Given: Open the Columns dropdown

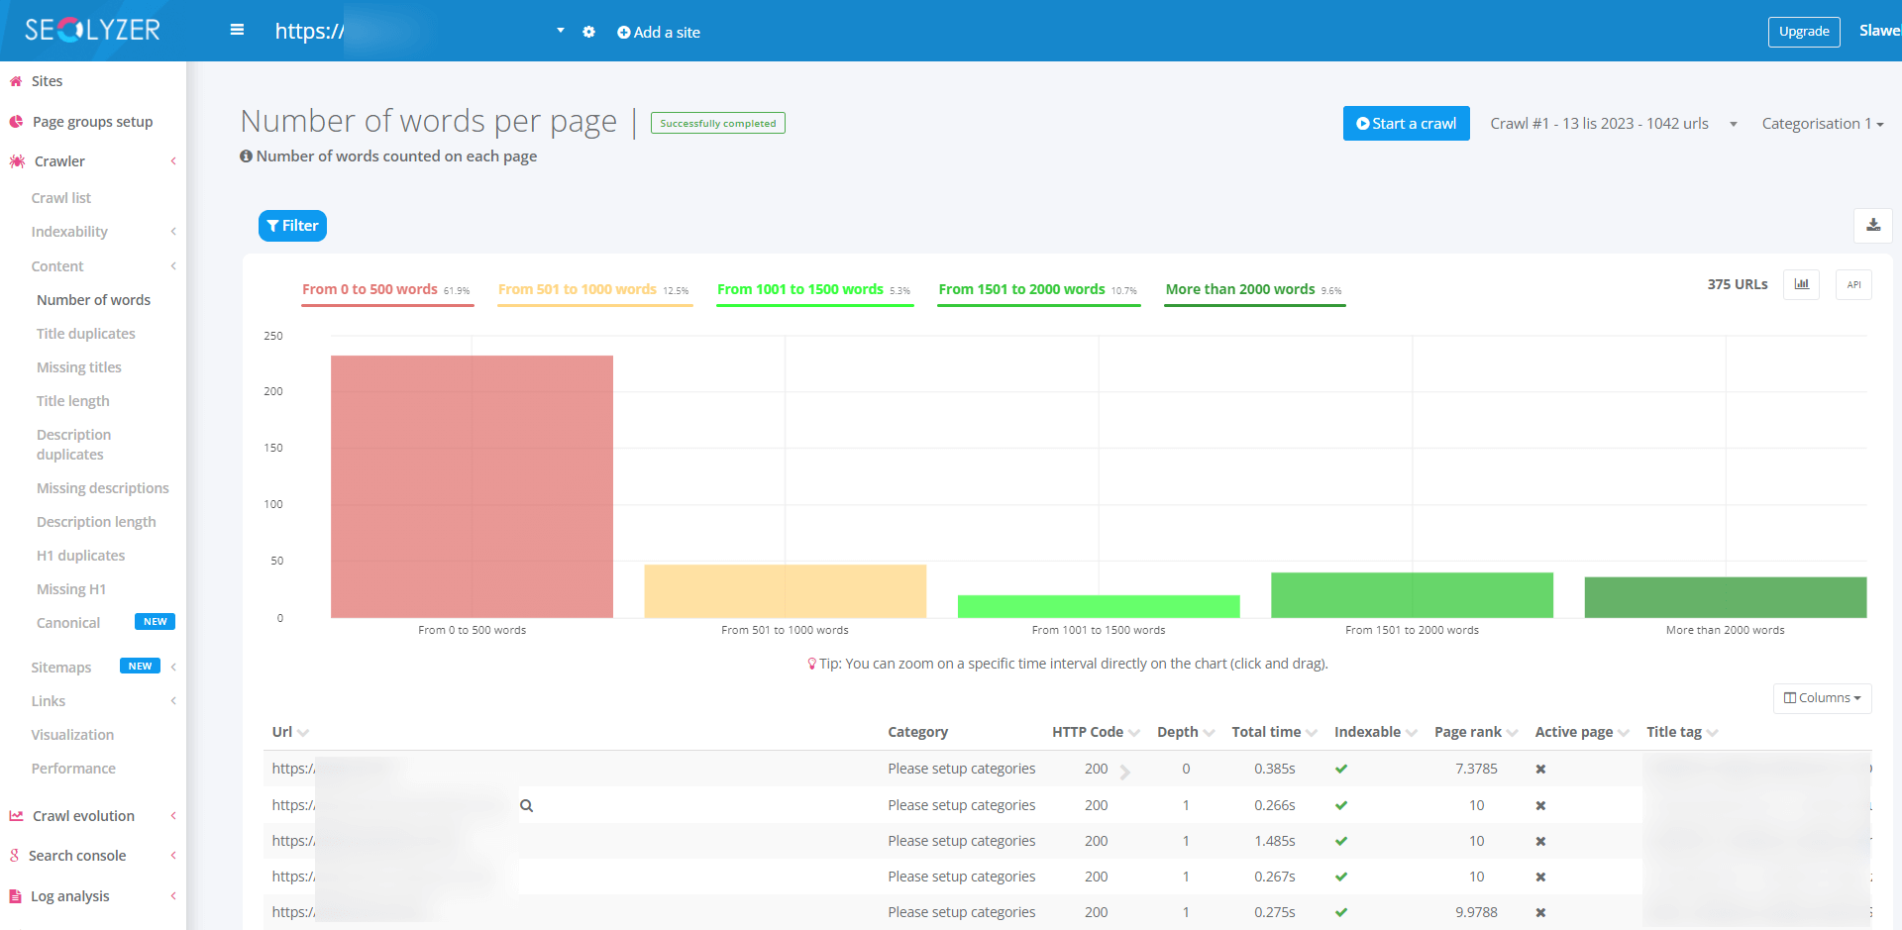Looking at the screenshot, I should click(x=1822, y=698).
